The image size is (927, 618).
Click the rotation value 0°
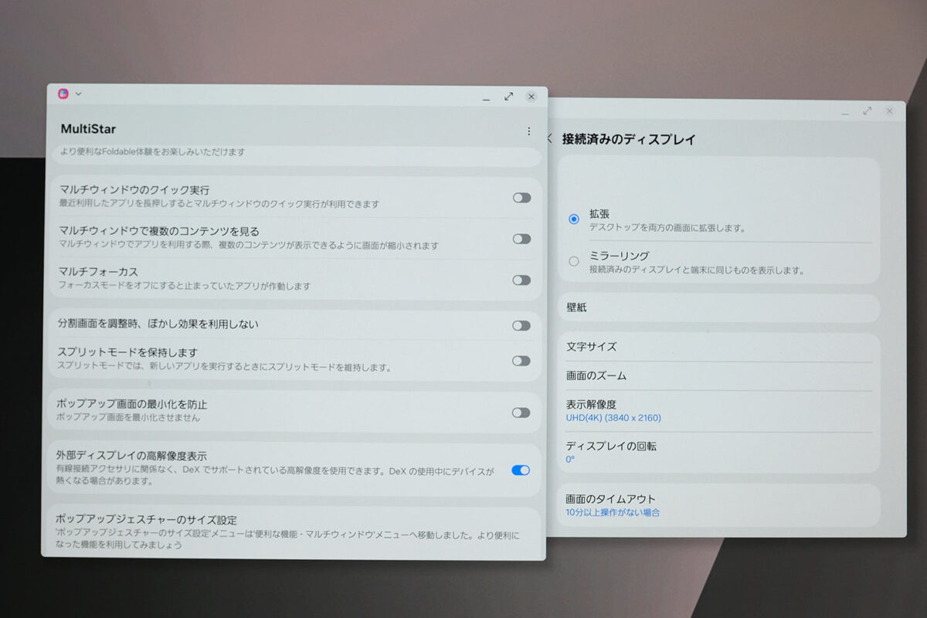click(x=570, y=459)
